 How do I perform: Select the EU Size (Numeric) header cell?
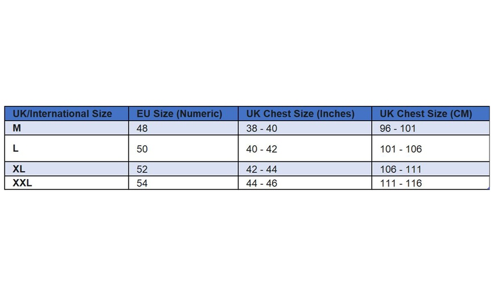[179, 113]
